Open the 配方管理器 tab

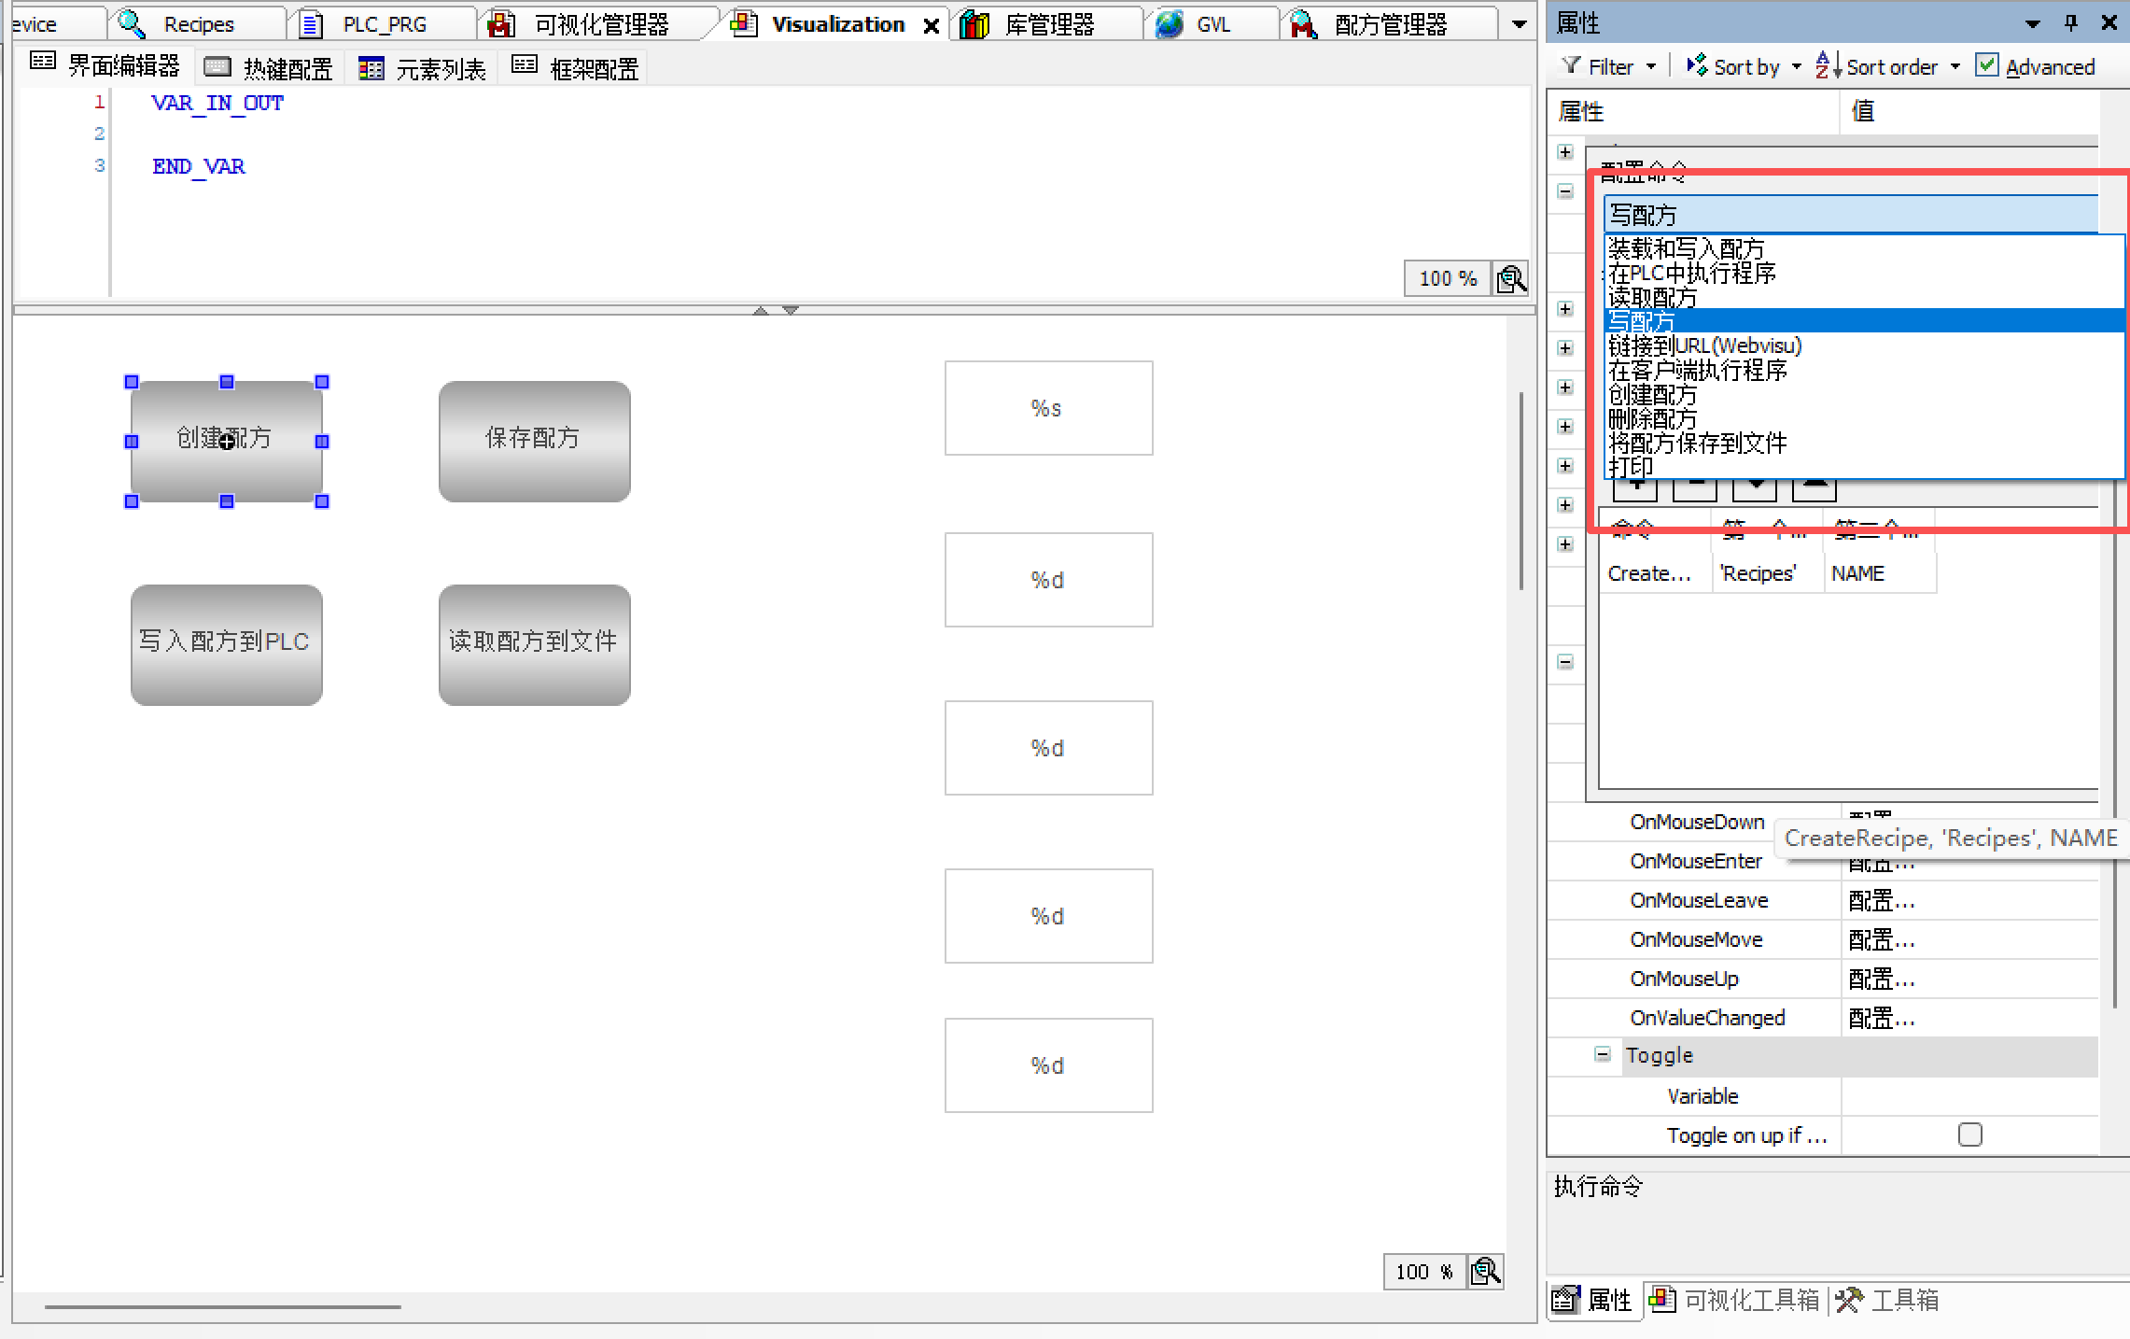pyautogui.click(x=1390, y=24)
